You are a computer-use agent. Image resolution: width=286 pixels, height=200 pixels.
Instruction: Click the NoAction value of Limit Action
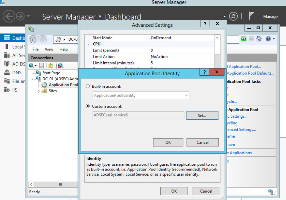click(x=159, y=57)
